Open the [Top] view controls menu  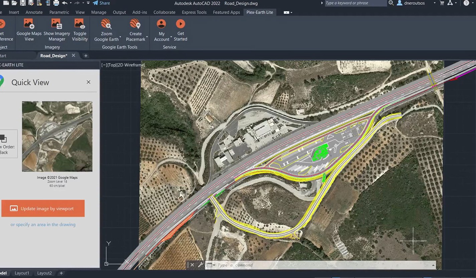point(112,65)
